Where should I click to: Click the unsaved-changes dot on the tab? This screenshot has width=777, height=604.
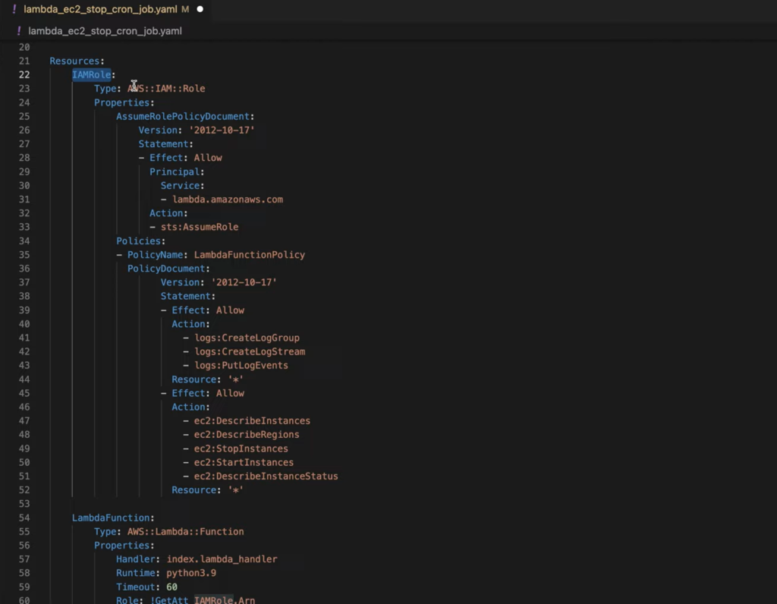(200, 9)
